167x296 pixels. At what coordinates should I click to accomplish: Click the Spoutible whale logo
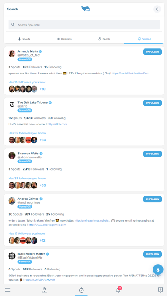[x=86, y=9]
